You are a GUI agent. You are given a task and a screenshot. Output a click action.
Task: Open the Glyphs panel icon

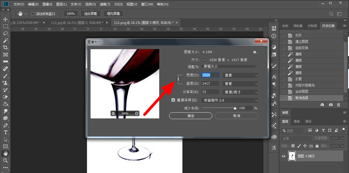[274, 148]
